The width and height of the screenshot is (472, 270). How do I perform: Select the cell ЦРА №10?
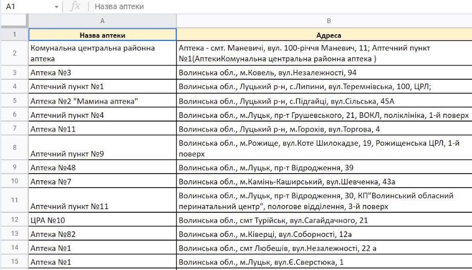102,220
